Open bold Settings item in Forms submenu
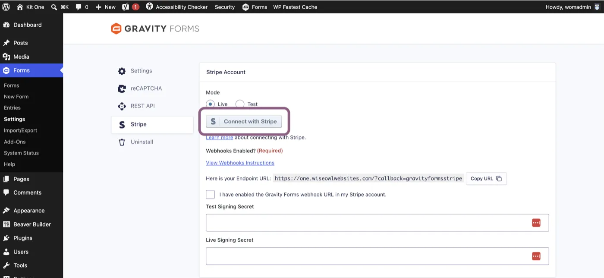Viewport: 604px width, 278px height. (15, 119)
